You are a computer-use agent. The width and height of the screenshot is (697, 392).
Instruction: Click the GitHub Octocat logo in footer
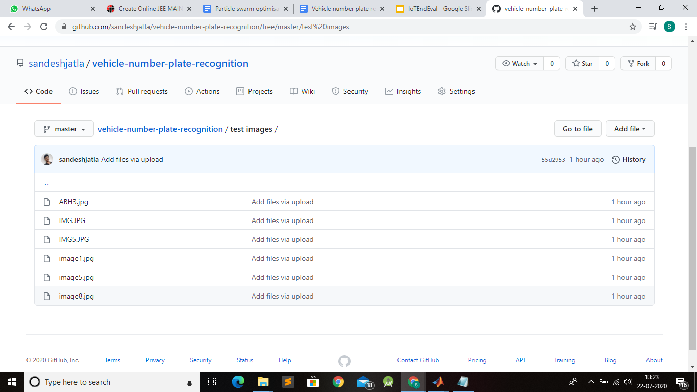344,361
